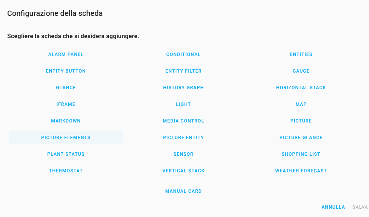Select the Entity Filter card

pyautogui.click(x=183, y=71)
